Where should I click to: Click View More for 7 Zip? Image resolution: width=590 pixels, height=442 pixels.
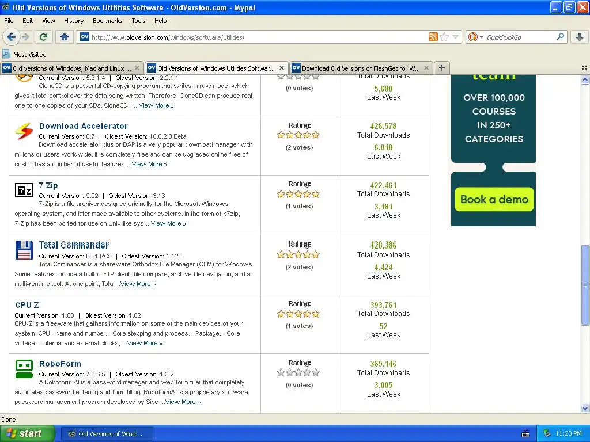click(x=168, y=224)
